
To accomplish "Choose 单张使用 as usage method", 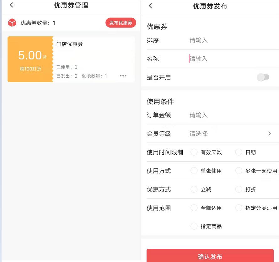I will pos(194,171).
